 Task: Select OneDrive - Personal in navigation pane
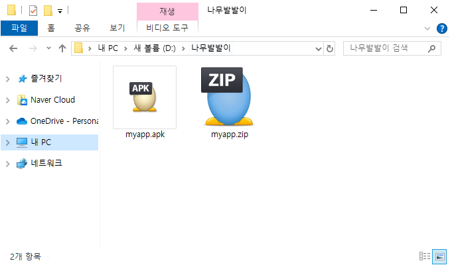[64, 121]
